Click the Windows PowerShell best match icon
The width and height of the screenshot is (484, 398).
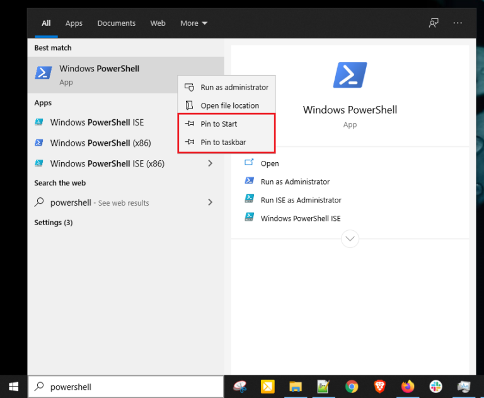[43, 73]
